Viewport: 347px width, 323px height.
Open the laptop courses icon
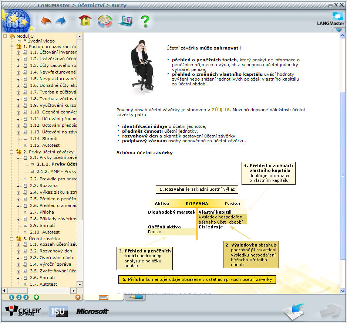[125, 21]
